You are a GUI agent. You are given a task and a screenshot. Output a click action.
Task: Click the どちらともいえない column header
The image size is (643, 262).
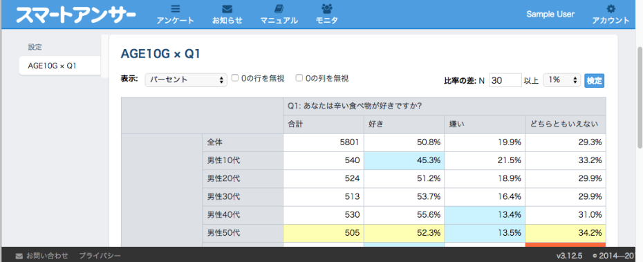[x=566, y=124]
